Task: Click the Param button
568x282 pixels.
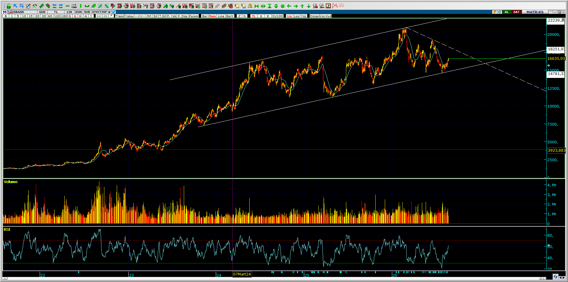Action: tap(194, 16)
